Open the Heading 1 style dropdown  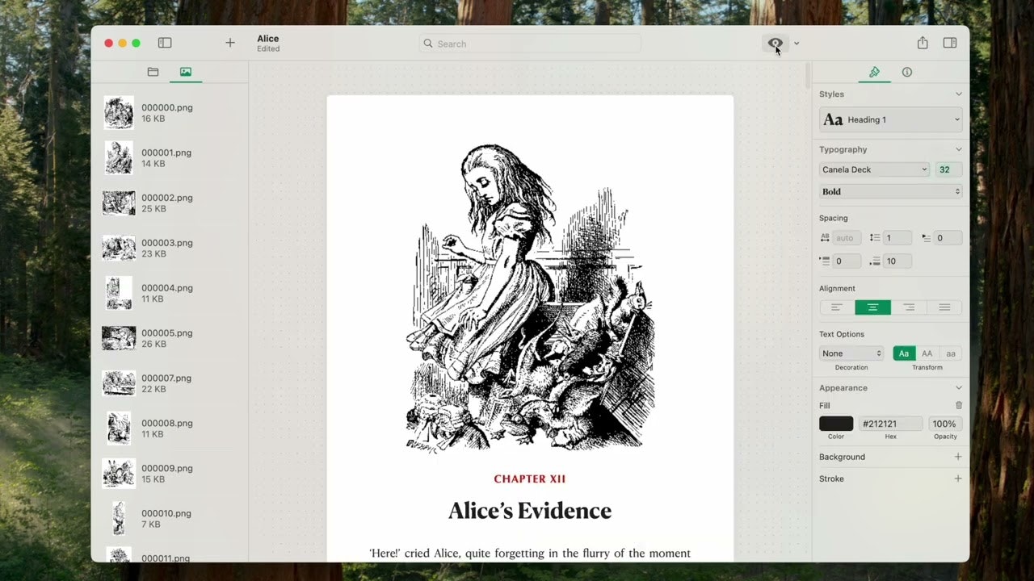[x=891, y=119]
